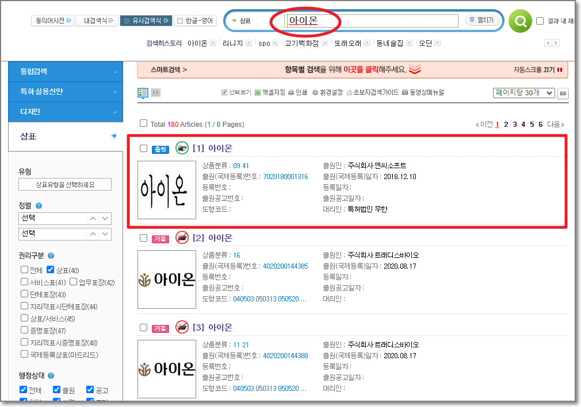The height and width of the screenshot is (407, 581).
Task: Open 초보자검색가이드 beginner guide
Action: pyautogui.click(x=372, y=92)
